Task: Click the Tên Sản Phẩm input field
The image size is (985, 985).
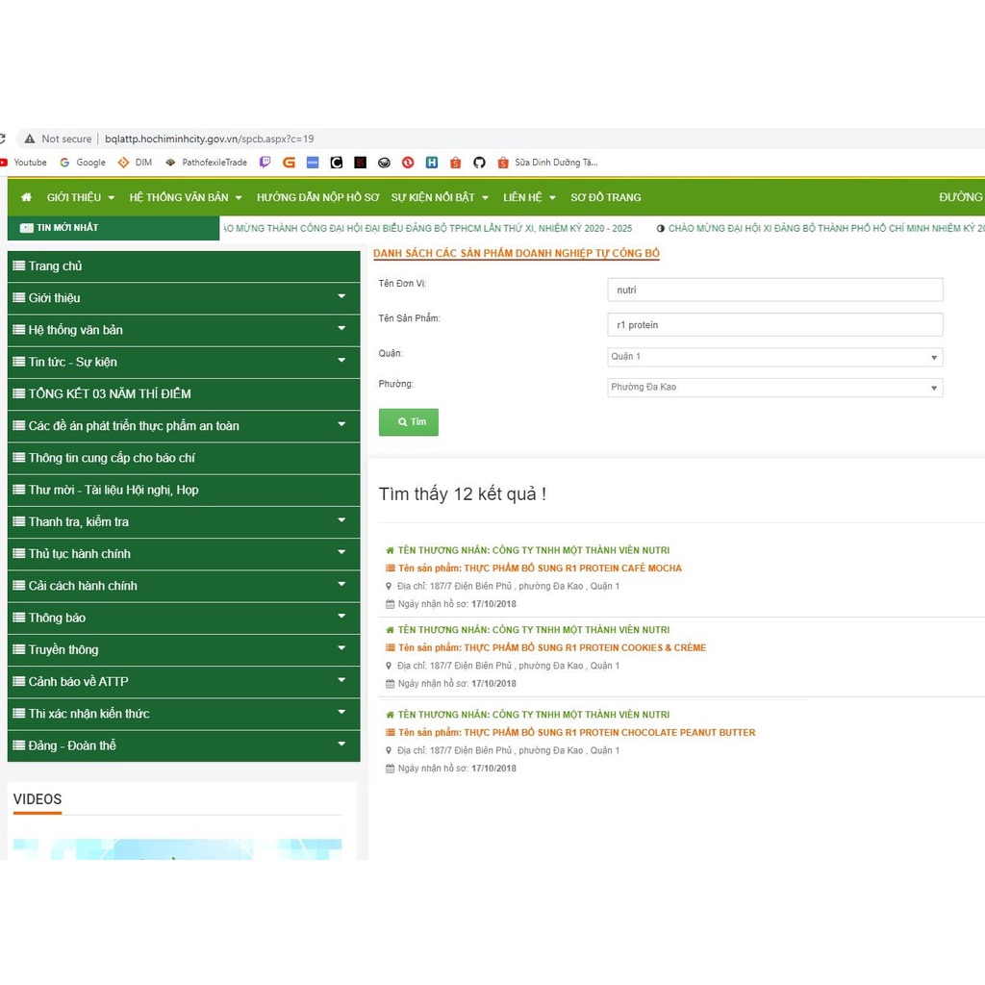Action: coord(774,325)
